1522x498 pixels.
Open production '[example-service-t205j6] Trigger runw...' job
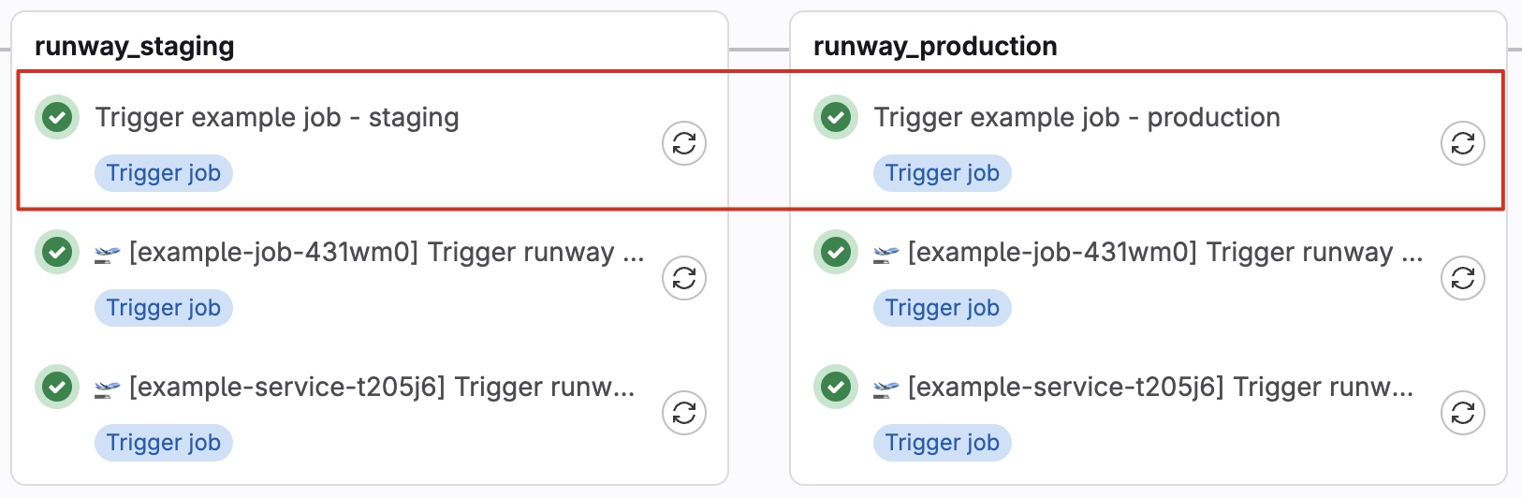1144,388
